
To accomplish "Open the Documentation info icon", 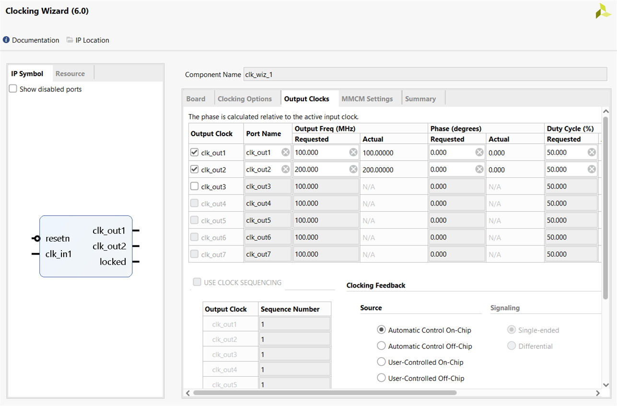I will pos(6,40).
